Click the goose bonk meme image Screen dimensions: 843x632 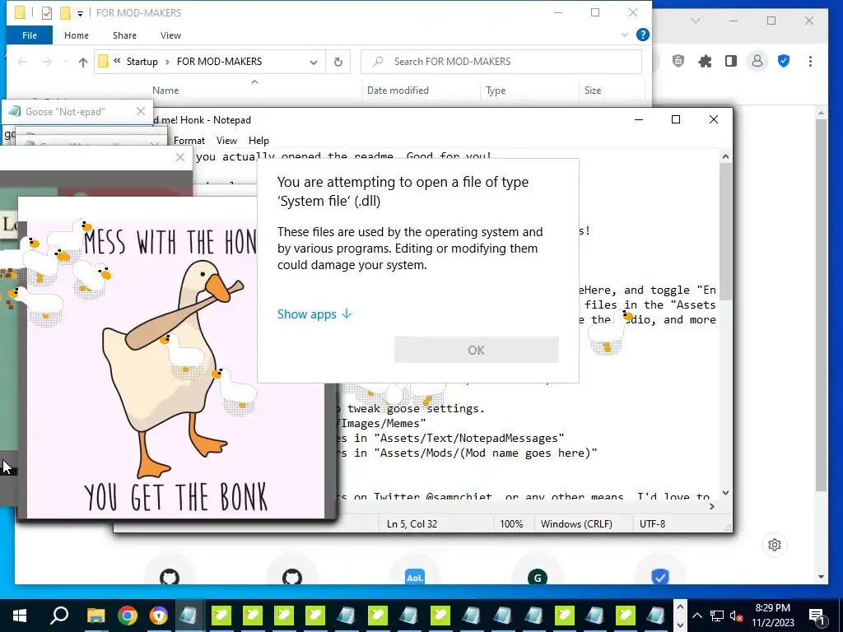point(176,369)
